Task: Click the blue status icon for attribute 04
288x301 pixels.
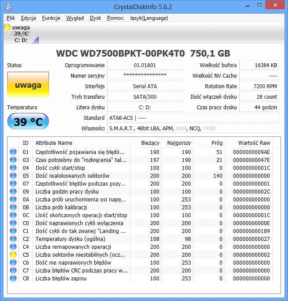Action: pos(13,168)
